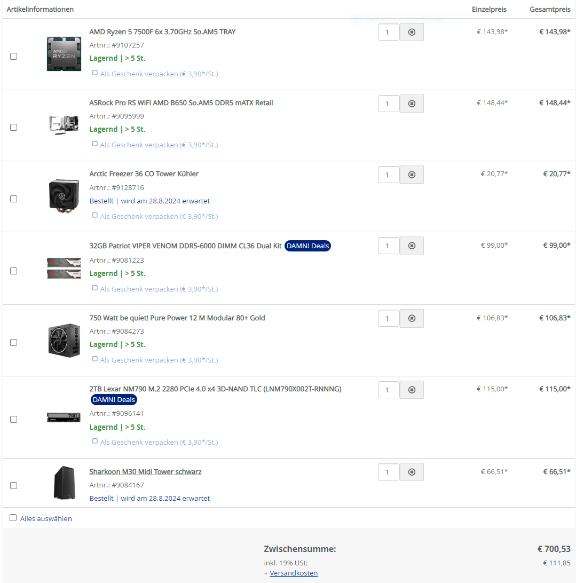Select the AMD Ryzen 5 7500F row checkbox
This screenshot has width=576, height=583.
pyautogui.click(x=14, y=57)
